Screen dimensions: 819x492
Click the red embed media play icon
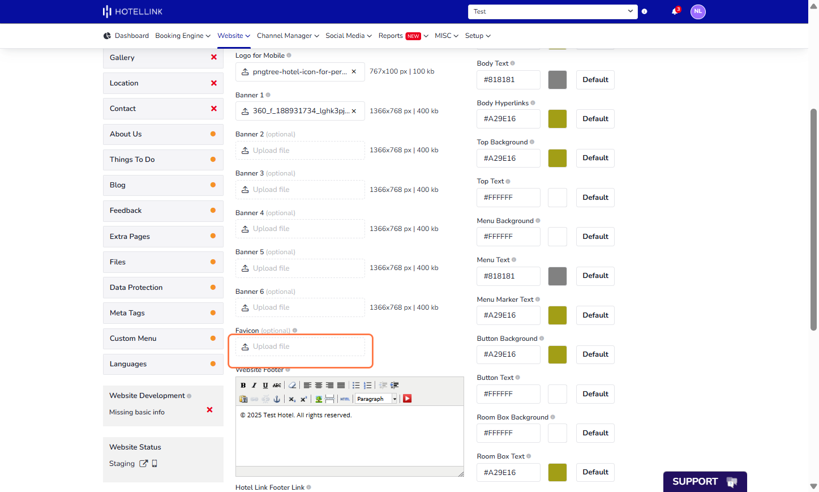(x=407, y=399)
